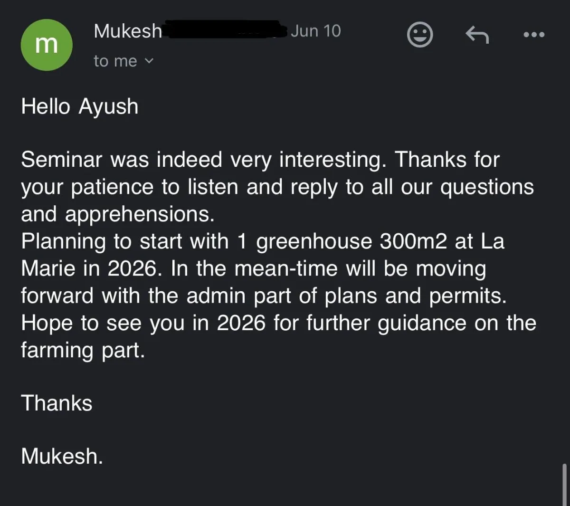Click the word "greenhouse" in the message
Screen dimensions: 570x506
[x=314, y=241]
